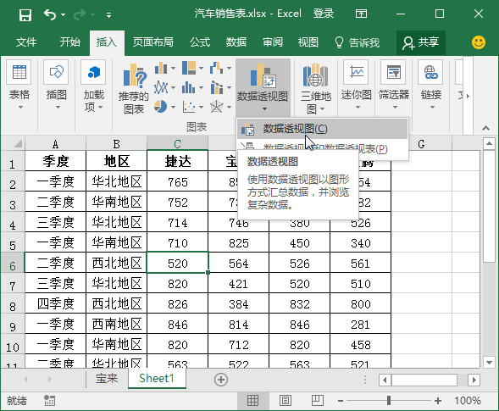This screenshot has height=411, width=499.
Task: Expand the pie chart dropdown arrow
Action: (x=173, y=107)
